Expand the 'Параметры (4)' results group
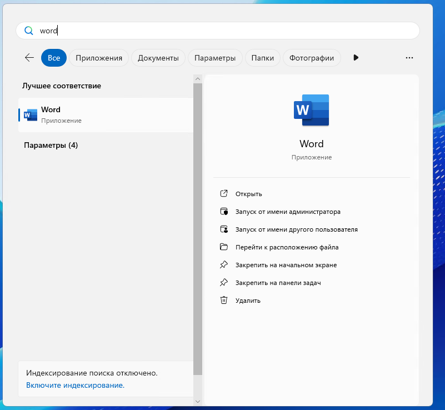This screenshot has width=445, height=410. pyautogui.click(x=51, y=145)
